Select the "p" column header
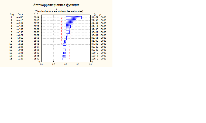The image size is (206, 123). (100, 15)
